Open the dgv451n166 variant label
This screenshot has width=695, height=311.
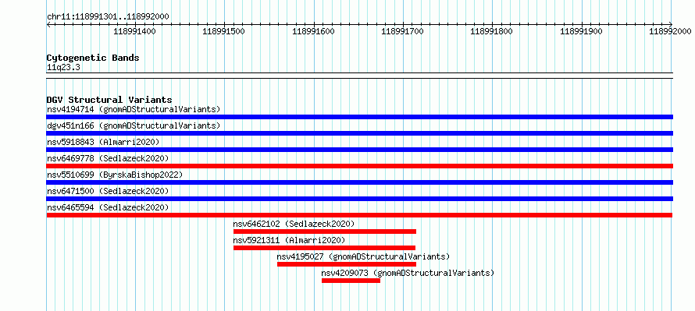pyautogui.click(x=134, y=125)
